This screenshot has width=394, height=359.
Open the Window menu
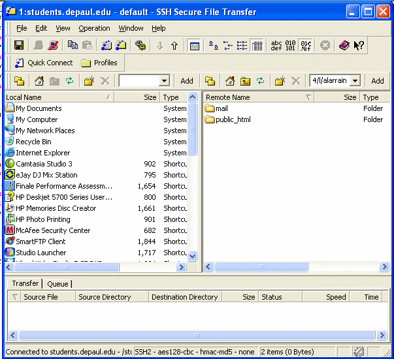coord(131,28)
